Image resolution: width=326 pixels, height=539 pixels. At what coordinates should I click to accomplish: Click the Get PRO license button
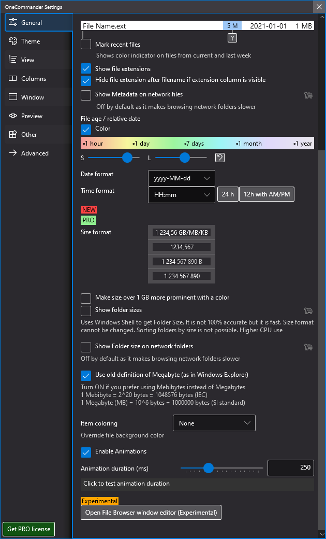(29, 529)
